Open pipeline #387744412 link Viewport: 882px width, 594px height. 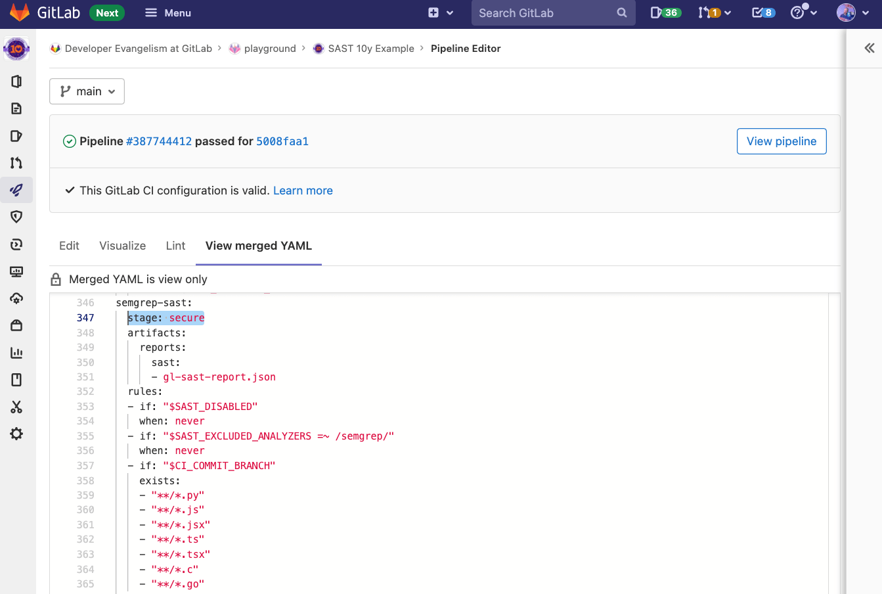(158, 141)
